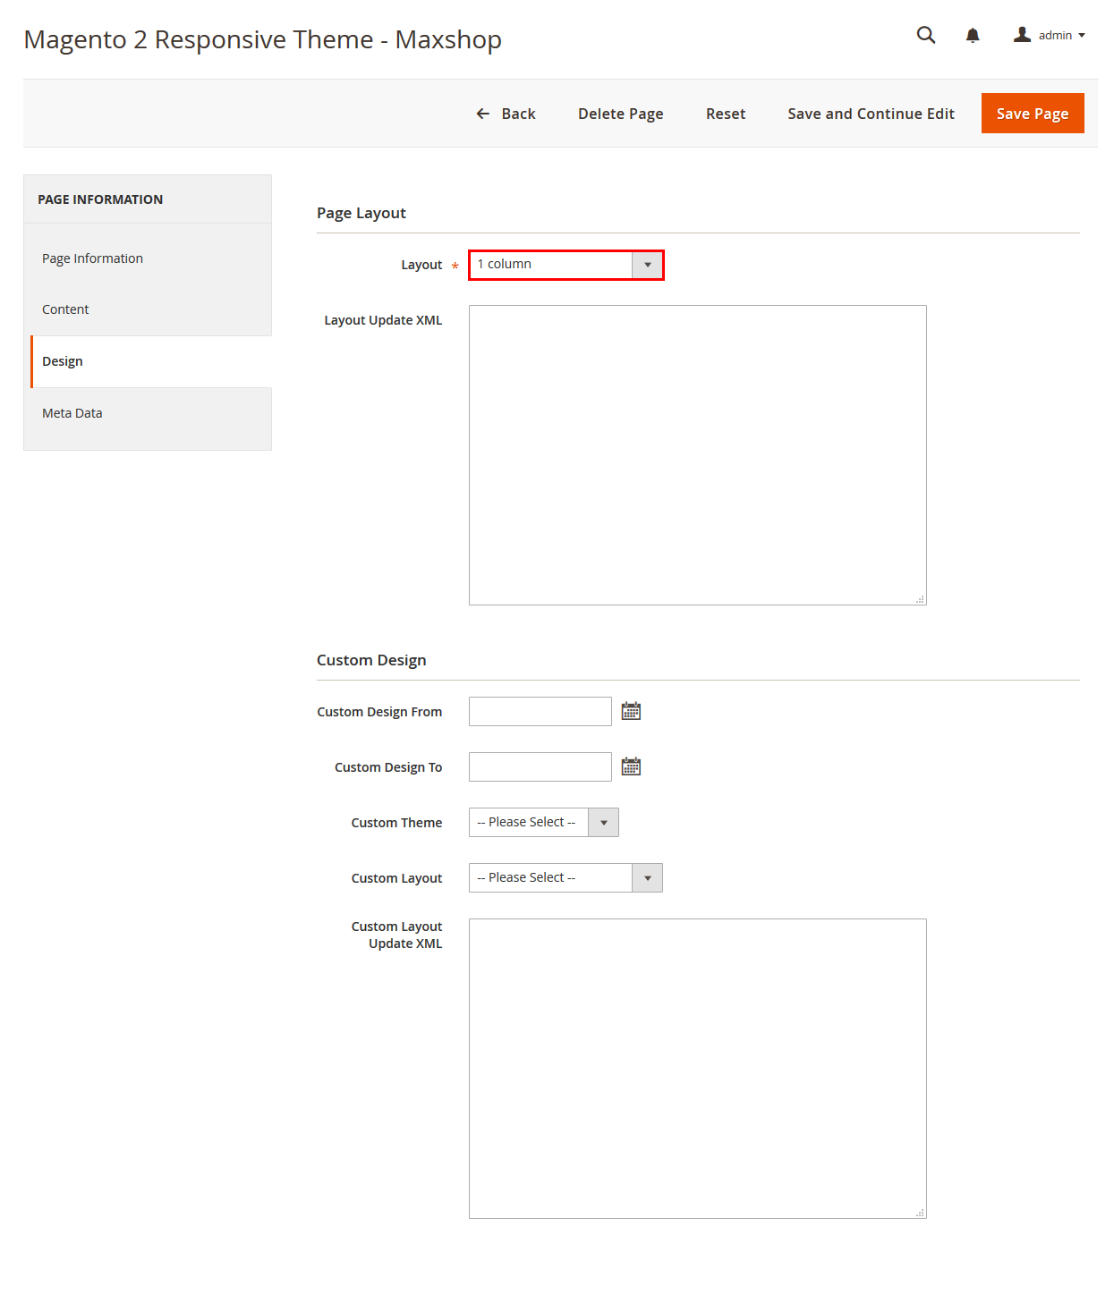Switch to the Page Information tab
The height and width of the screenshot is (1295, 1114).
[x=92, y=258]
